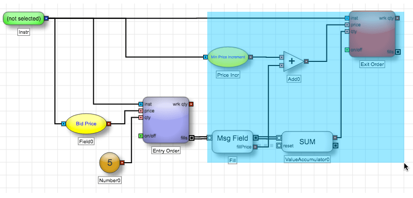Click the SUM block upper input port
This screenshot has height=198, width=413.
279,137
